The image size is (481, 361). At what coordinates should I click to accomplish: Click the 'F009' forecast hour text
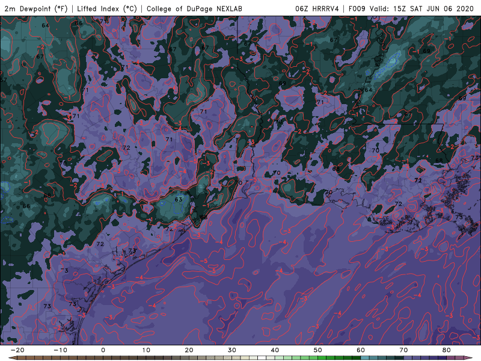(x=357, y=9)
